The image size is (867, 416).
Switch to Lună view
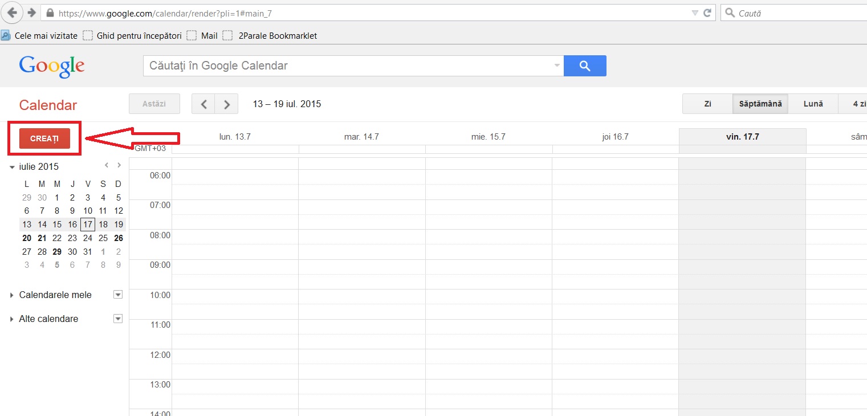coord(813,104)
